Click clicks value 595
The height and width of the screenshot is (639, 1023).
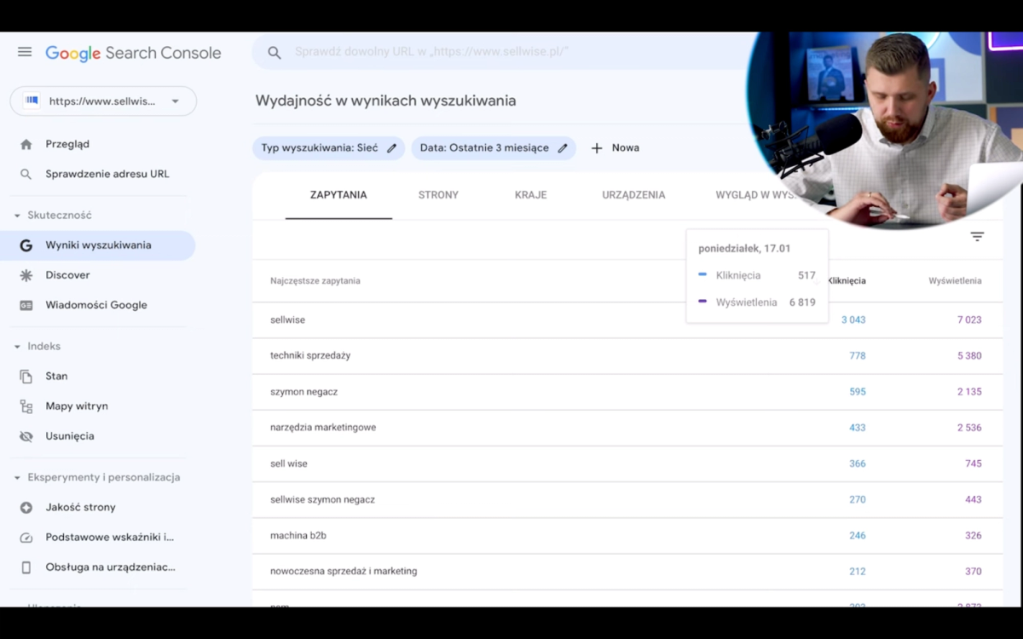click(858, 392)
